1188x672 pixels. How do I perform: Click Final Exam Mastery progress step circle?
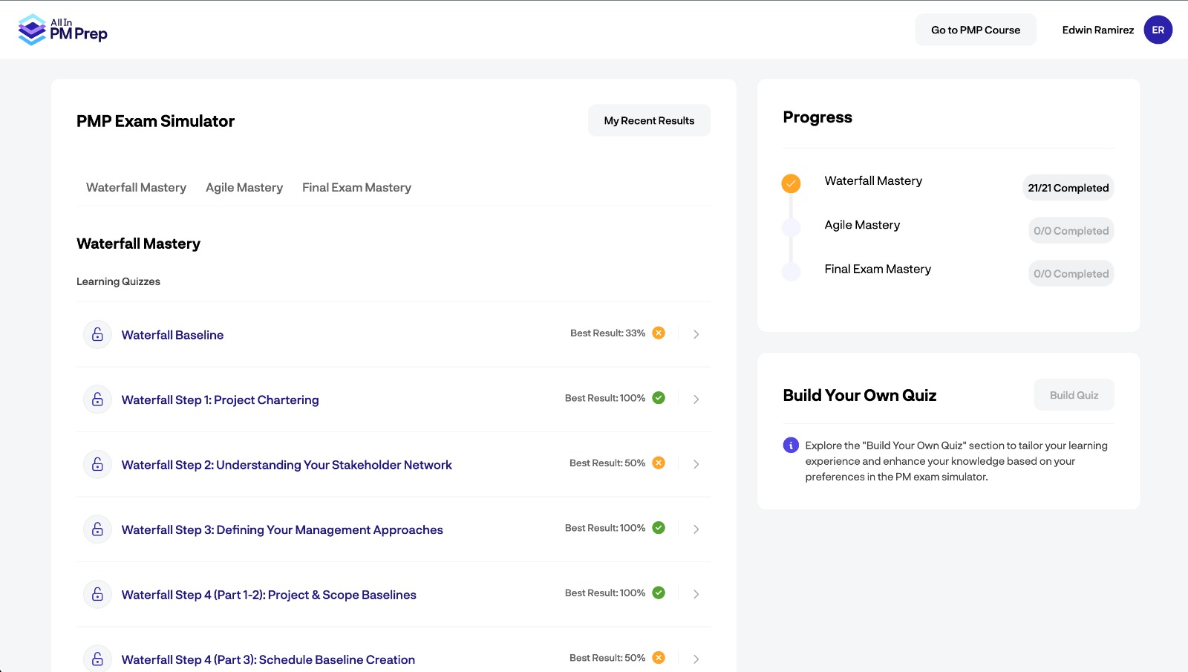coord(791,271)
